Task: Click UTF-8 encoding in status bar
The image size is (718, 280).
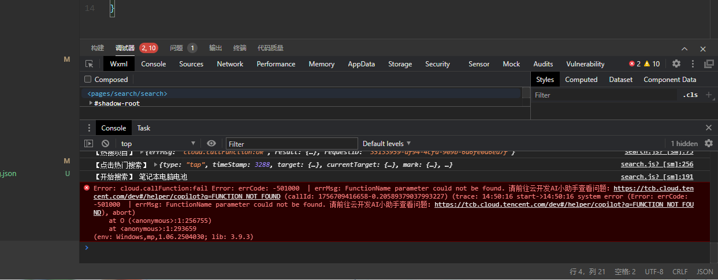Action: pyautogui.click(x=654, y=271)
